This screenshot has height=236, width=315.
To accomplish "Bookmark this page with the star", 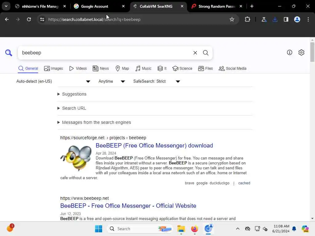I will [232, 19].
